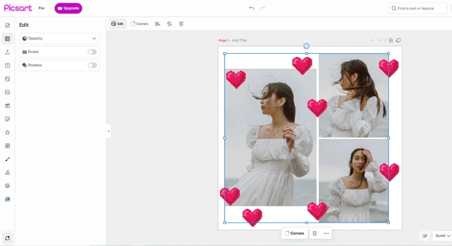This screenshot has height=246, width=452.
Task: Open the colored image thumbnail icon in sidebar
Action: coord(8,199)
